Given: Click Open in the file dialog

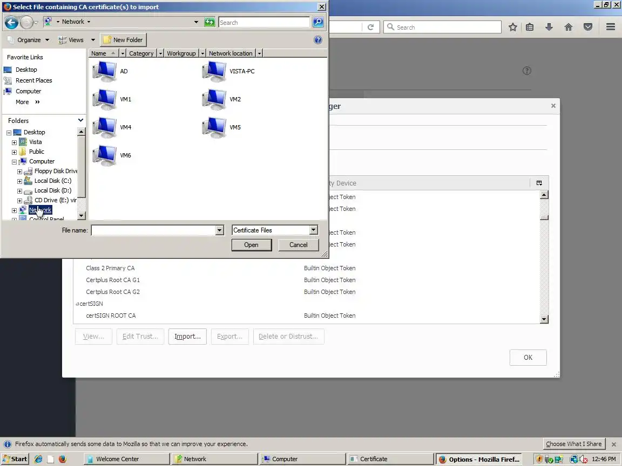Looking at the screenshot, I should [252, 245].
